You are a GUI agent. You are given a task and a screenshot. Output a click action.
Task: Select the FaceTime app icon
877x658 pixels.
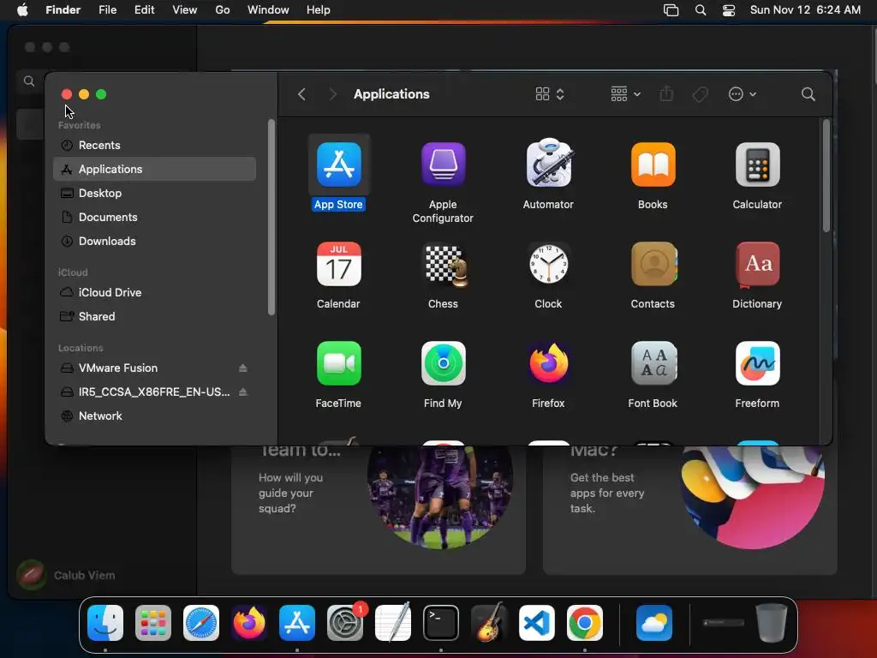click(338, 363)
